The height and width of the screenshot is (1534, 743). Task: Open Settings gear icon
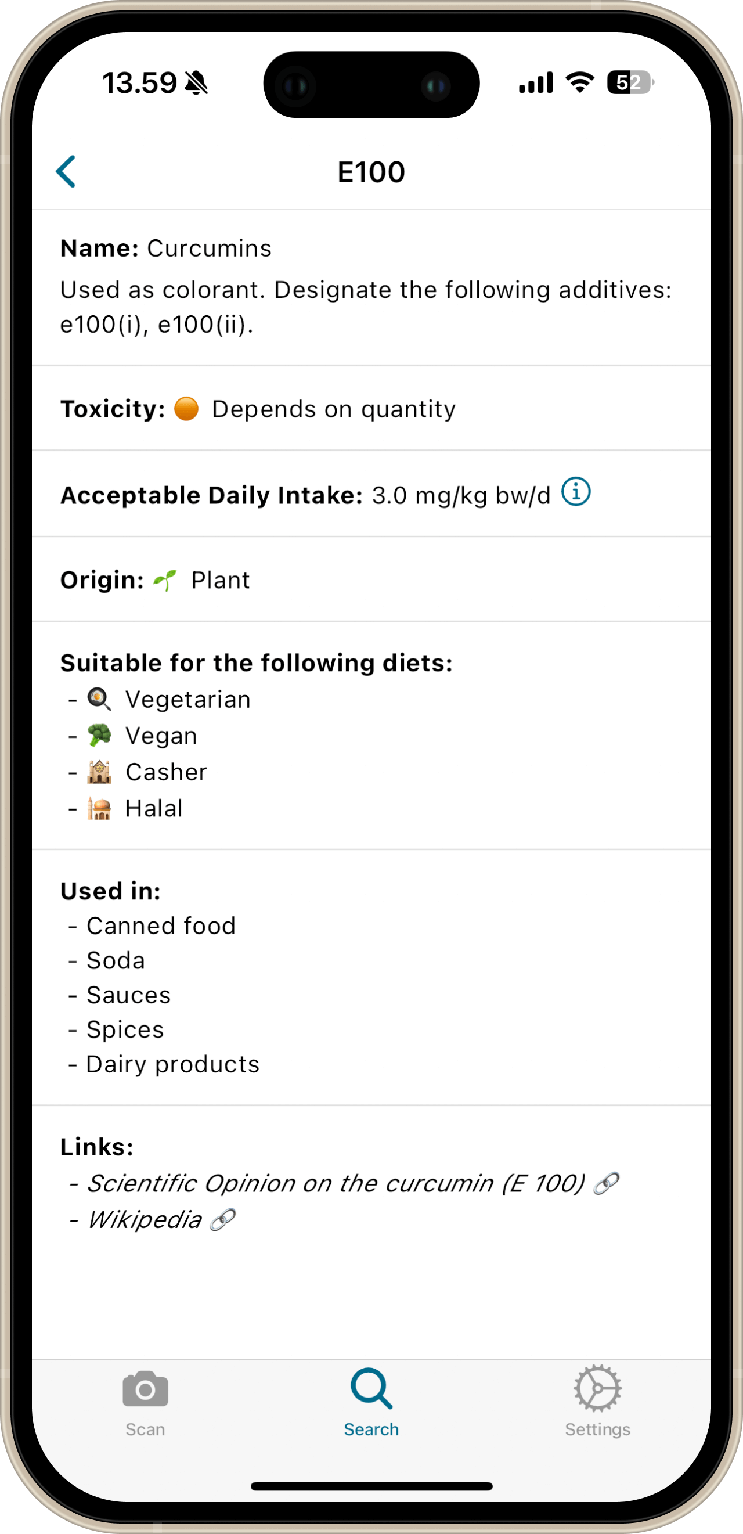click(597, 1388)
